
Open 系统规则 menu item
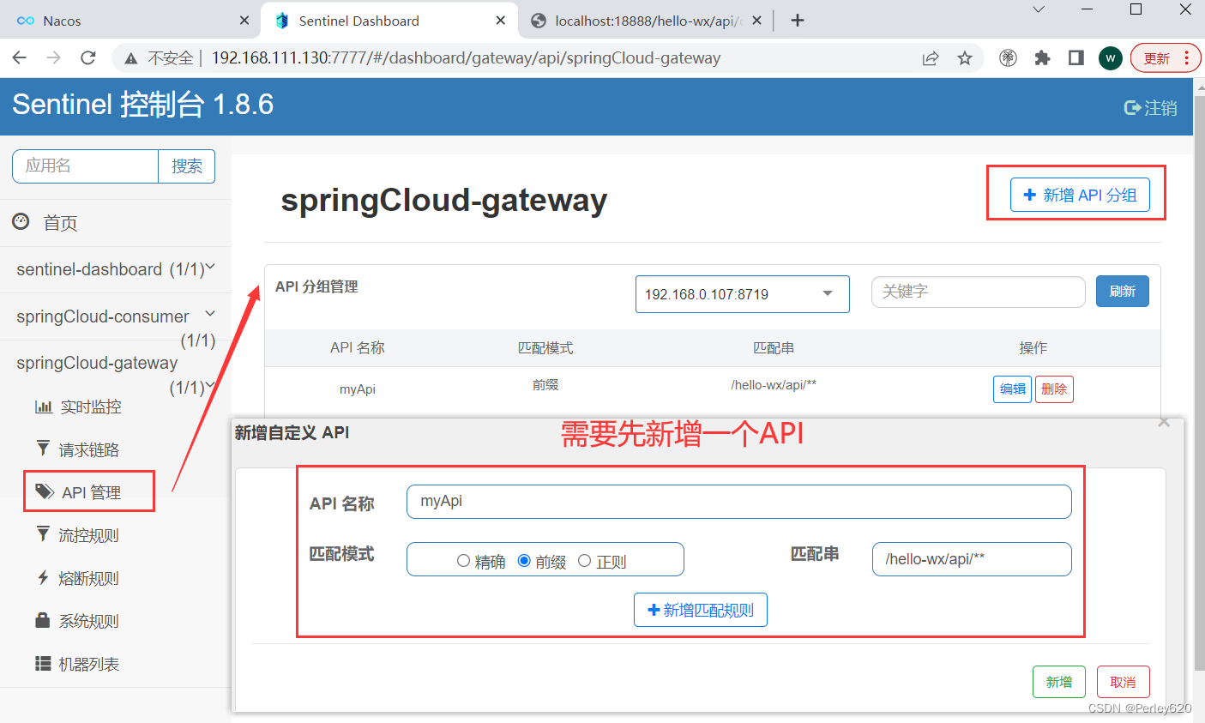click(88, 621)
